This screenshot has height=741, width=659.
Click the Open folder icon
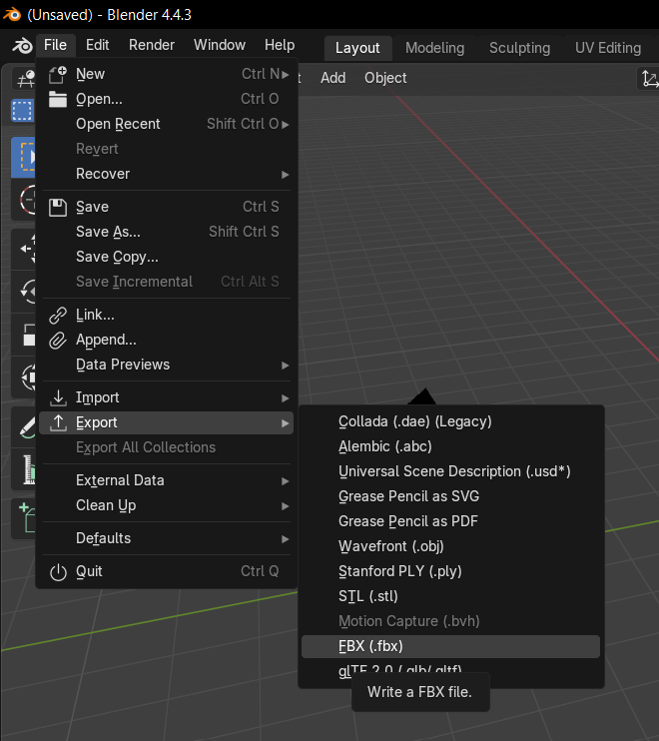[x=58, y=99]
